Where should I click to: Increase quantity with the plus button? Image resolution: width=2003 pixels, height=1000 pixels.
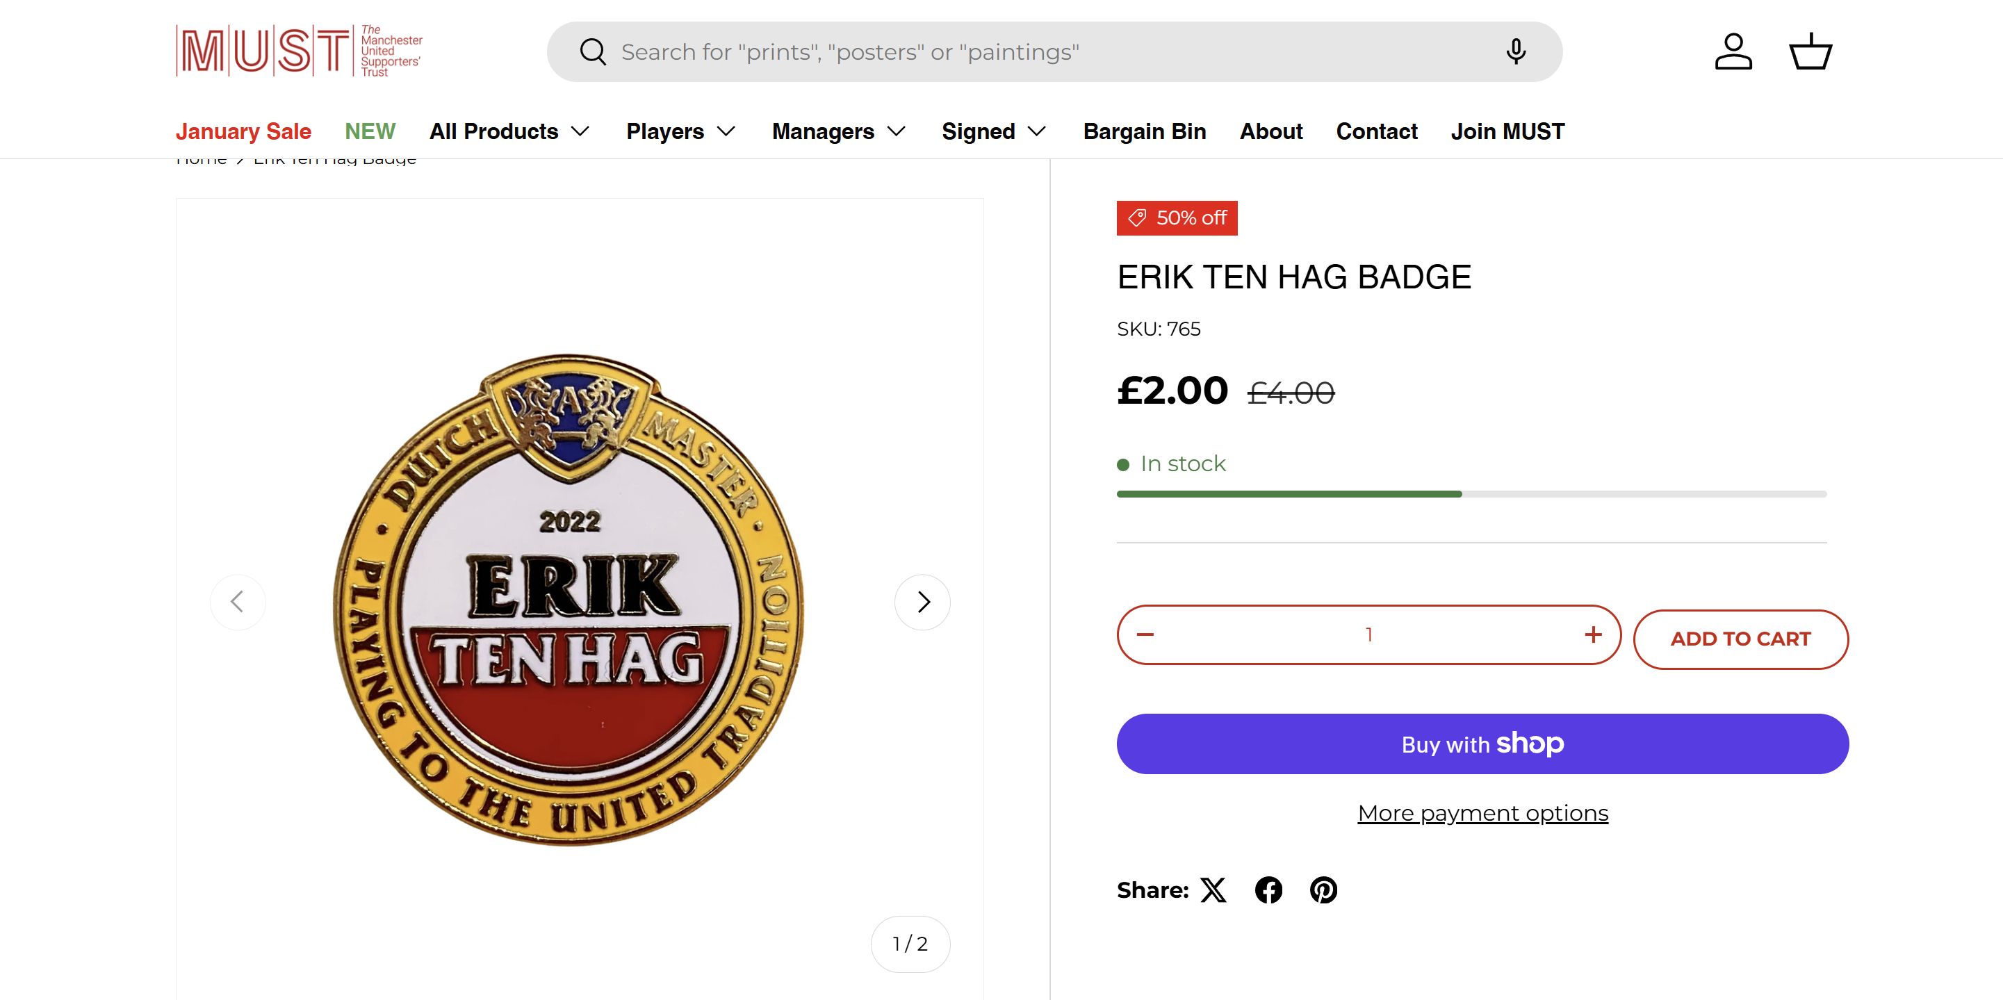(1593, 634)
